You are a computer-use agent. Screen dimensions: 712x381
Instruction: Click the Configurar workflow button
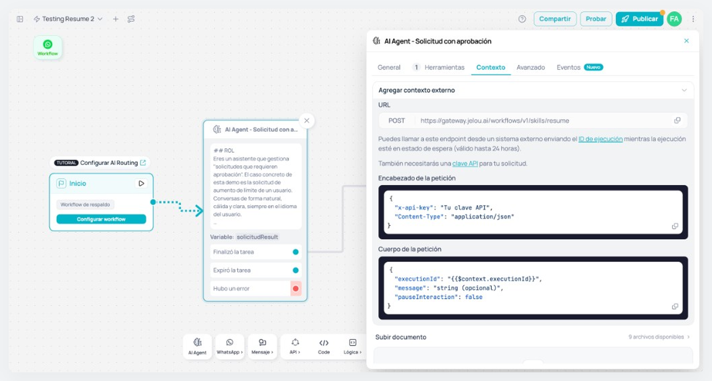click(x=101, y=219)
